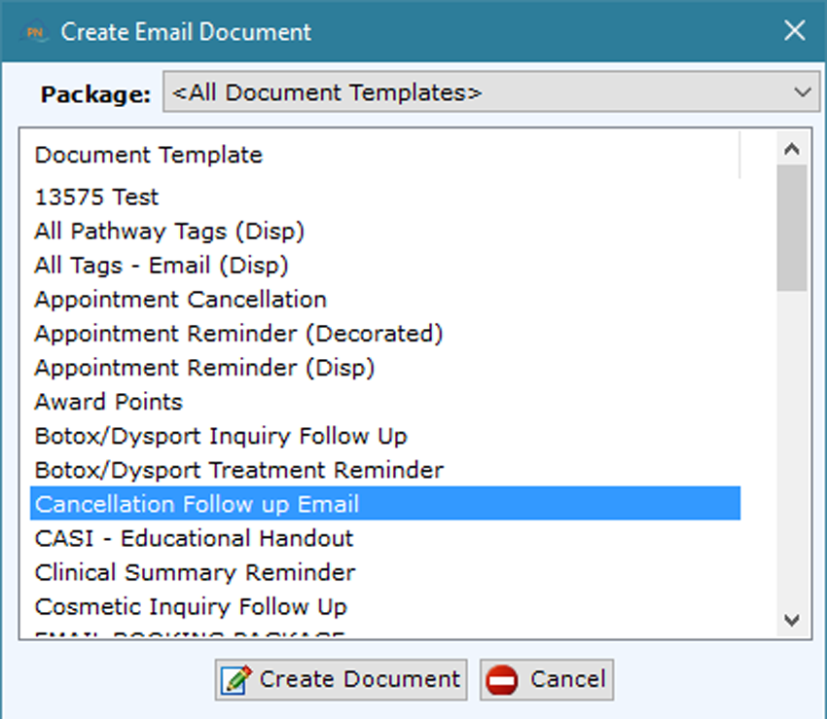Viewport: 827px width, 719px height.
Task: Choose All Tags - Email (Disp)
Action: [x=162, y=266]
